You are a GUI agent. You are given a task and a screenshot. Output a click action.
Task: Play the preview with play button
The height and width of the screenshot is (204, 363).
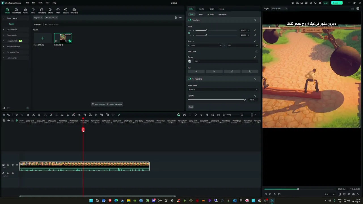click(275, 194)
